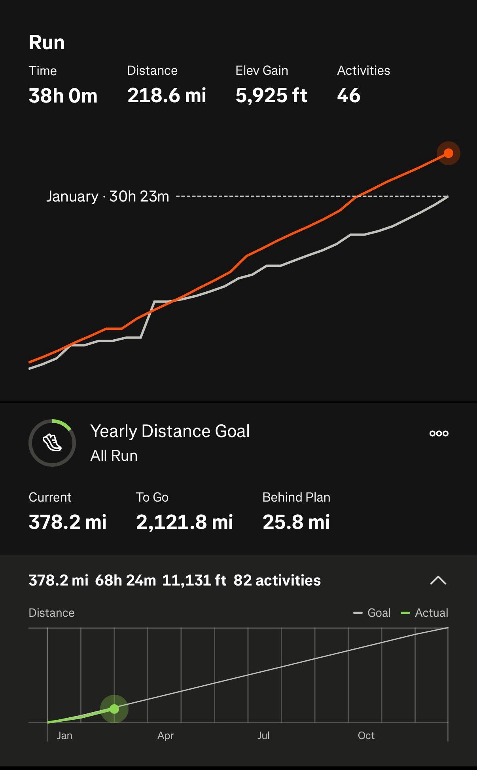Select the Apr label on chart axis

click(165, 736)
